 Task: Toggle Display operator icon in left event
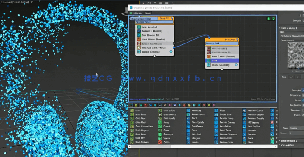tap(139, 52)
